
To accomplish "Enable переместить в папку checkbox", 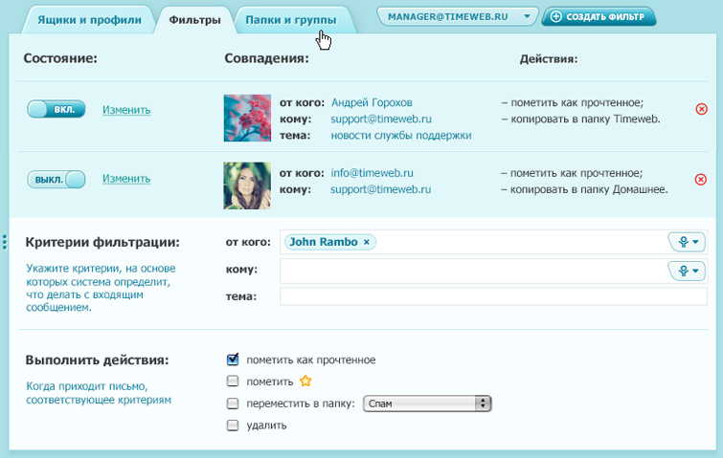I will (233, 403).
